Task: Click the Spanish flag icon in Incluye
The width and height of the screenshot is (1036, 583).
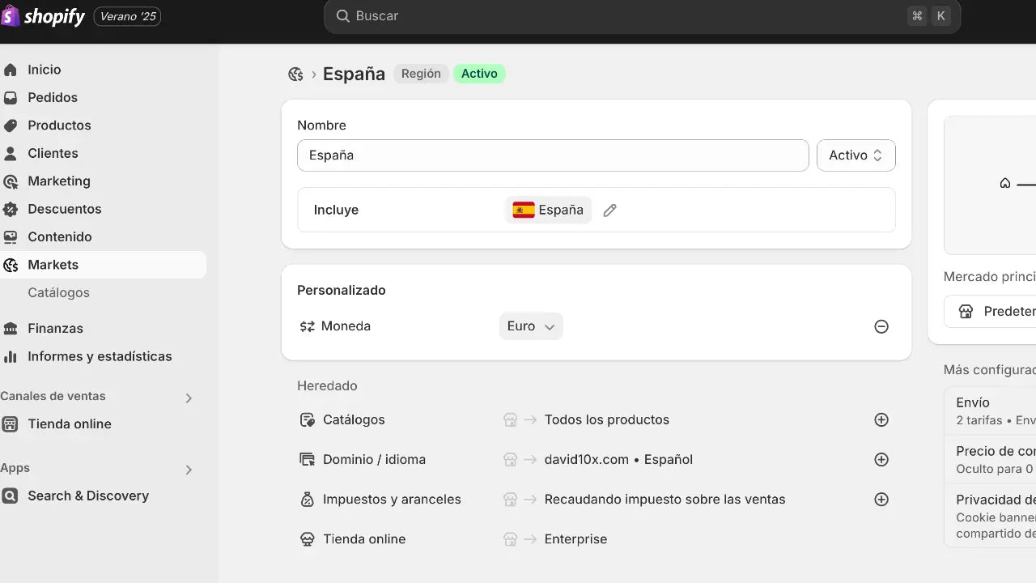Action: [523, 209]
